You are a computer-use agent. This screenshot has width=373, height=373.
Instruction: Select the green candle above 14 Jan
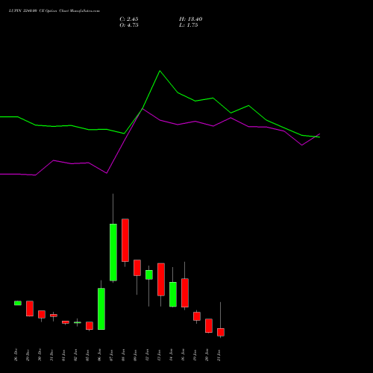pyautogui.click(x=173, y=295)
